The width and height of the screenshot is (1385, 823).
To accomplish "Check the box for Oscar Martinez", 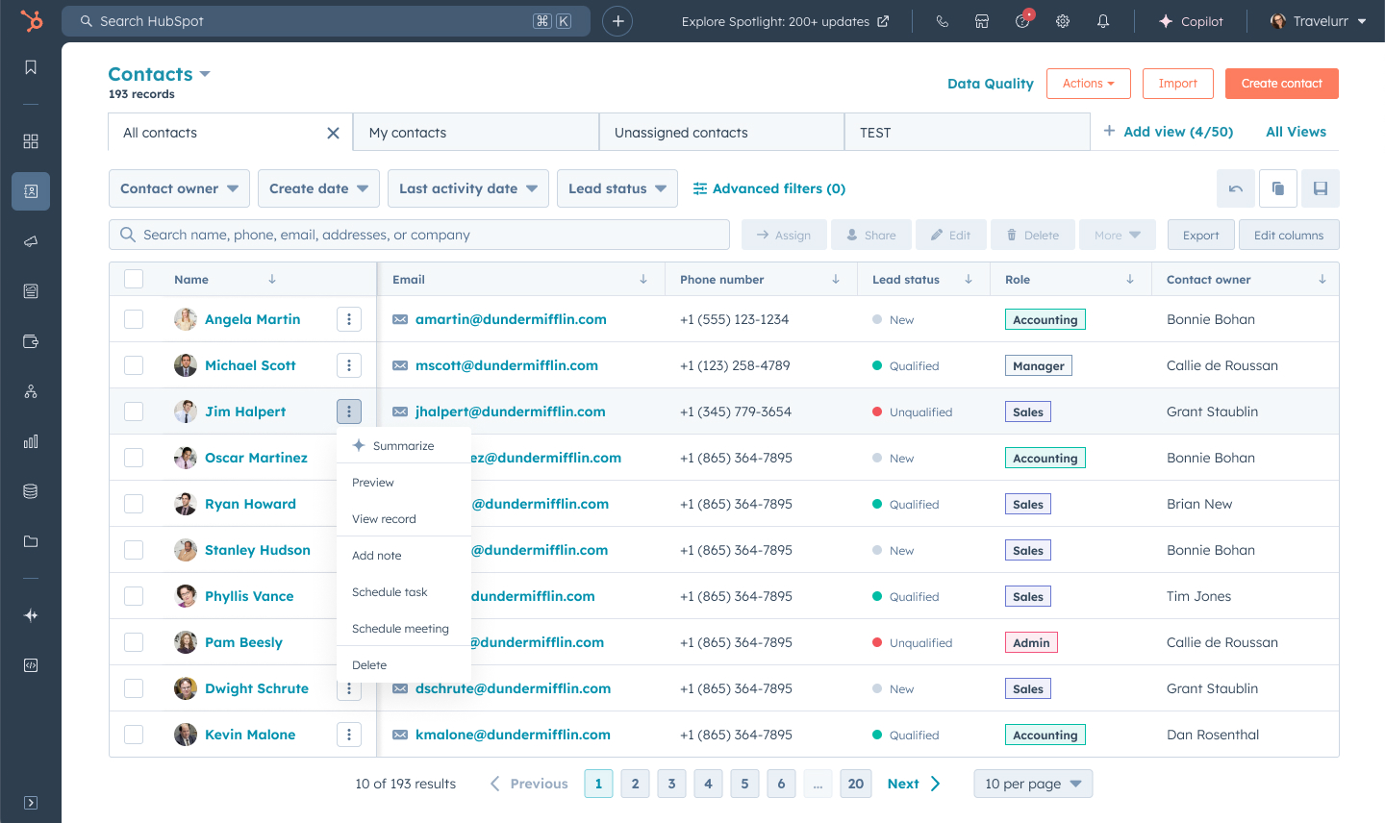I will [134, 458].
